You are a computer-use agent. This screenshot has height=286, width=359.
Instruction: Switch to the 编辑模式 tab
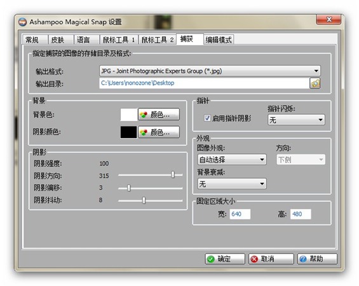pos(219,39)
